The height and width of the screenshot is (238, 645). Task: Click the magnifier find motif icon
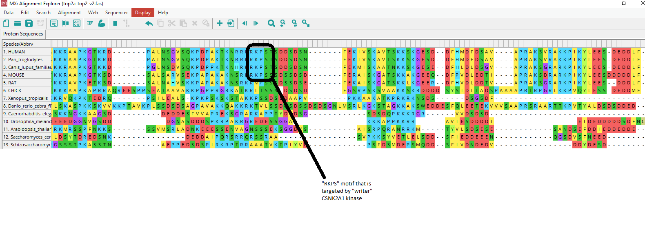pos(271,24)
